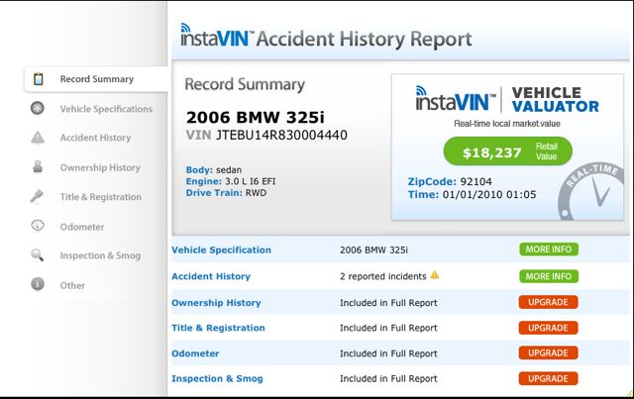634x399 pixels.
Task: Click the instaVIN Vehicle Valuator logo
Action: [x=507, y=99]
